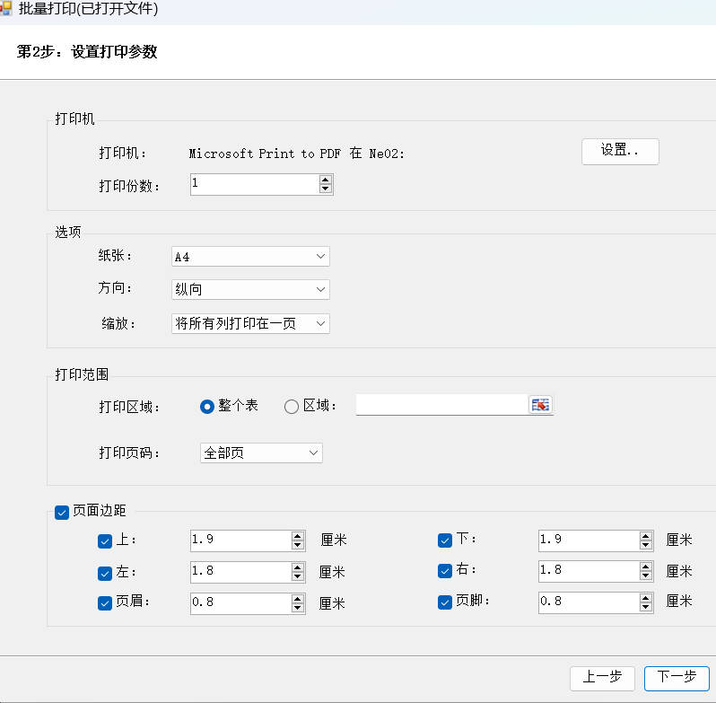Click the 区域 range input field

441,406
